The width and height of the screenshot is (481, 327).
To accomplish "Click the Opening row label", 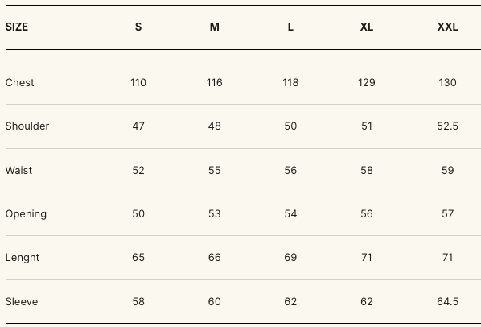I will [x=26, y=214].
